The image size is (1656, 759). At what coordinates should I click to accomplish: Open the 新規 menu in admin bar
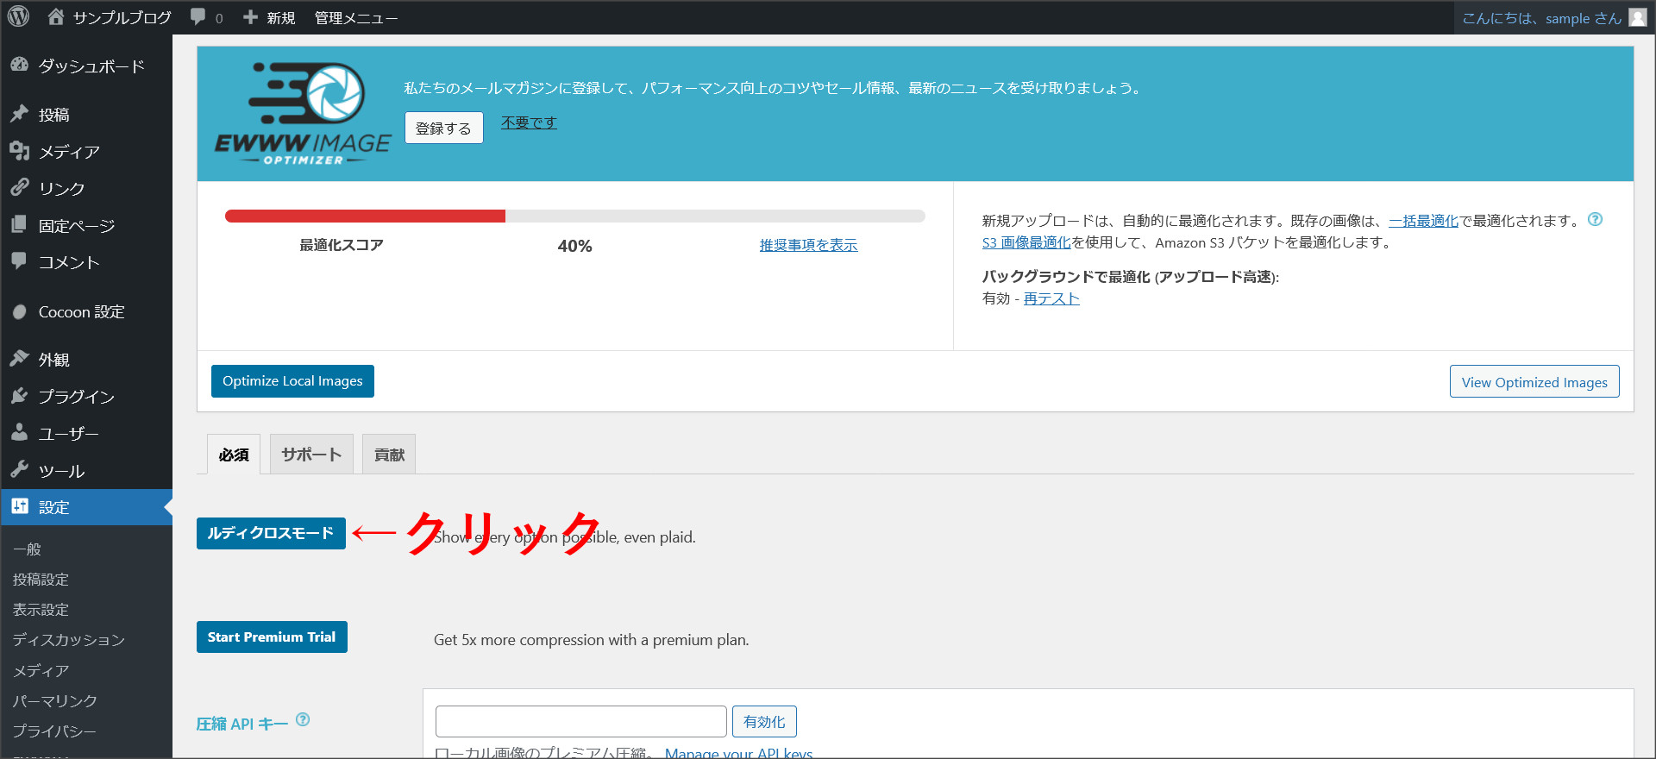pyautogui.click(x=269, y=17)
